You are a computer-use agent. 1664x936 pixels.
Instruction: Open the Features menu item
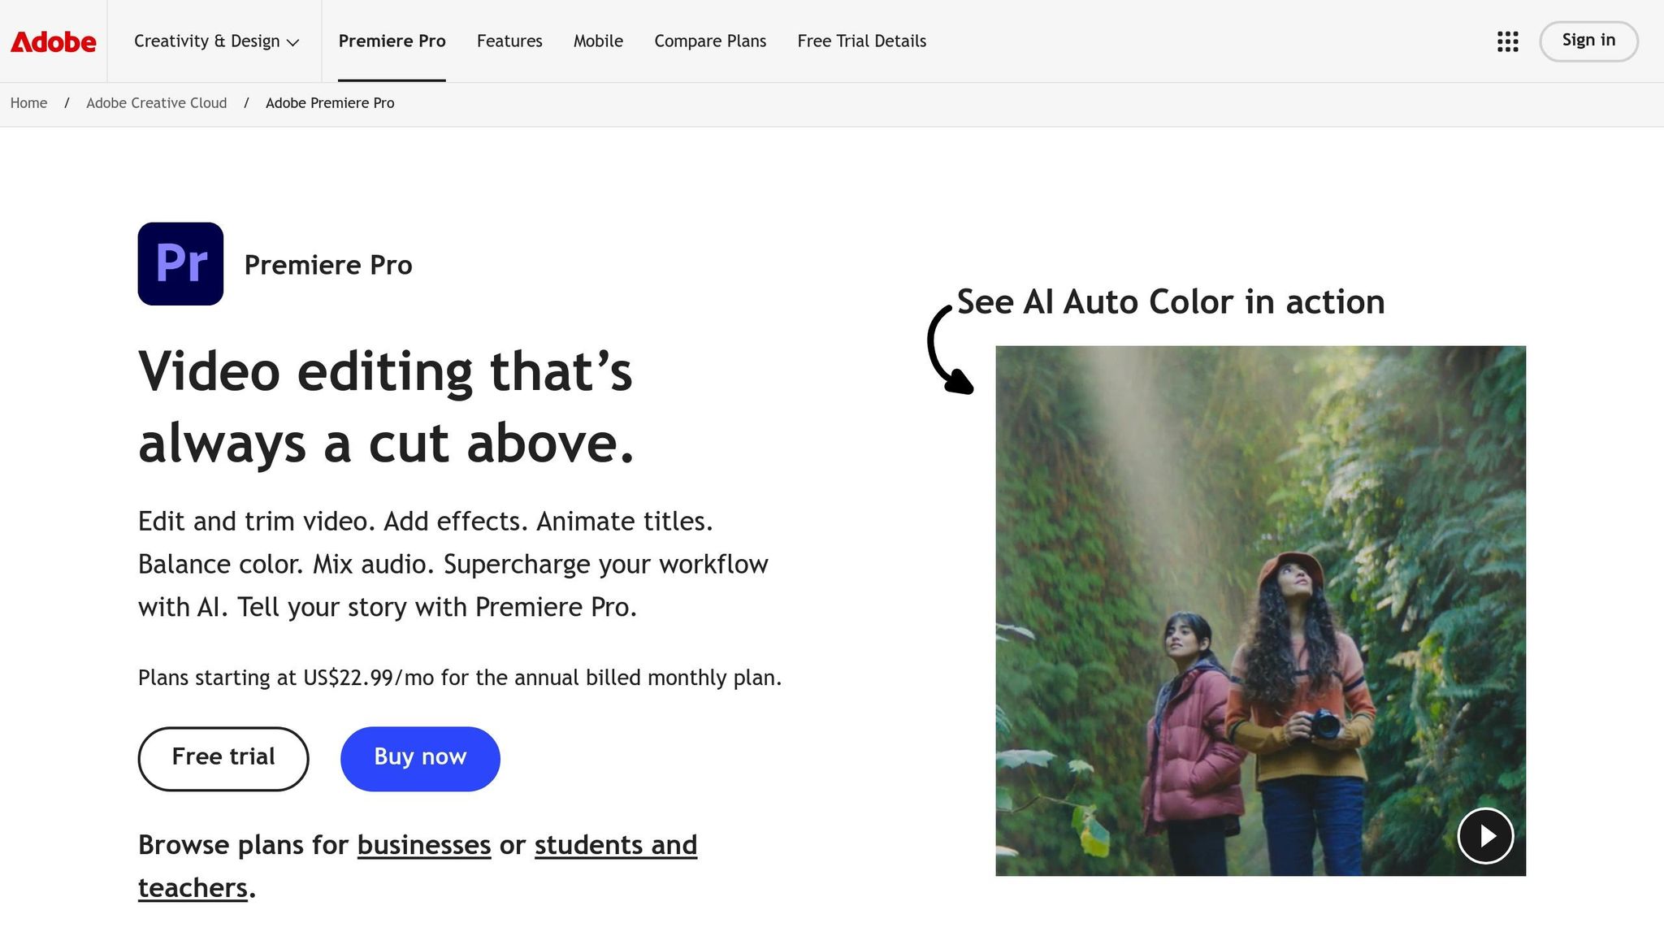(x=509, y=41)
